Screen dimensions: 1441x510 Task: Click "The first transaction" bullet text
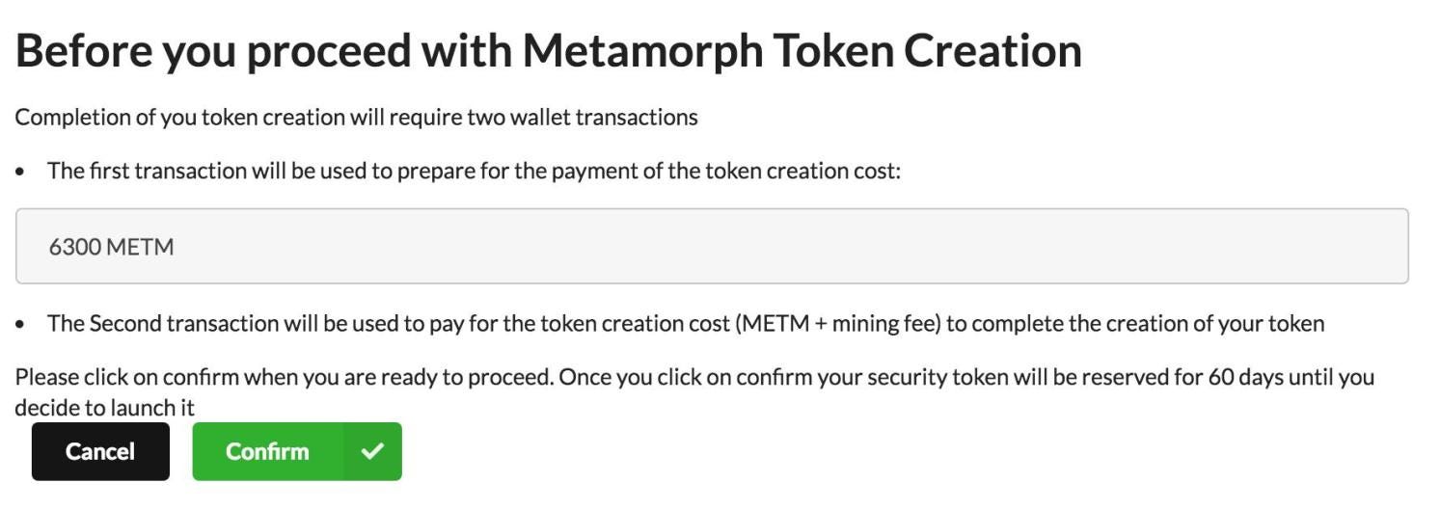(137, 172)
